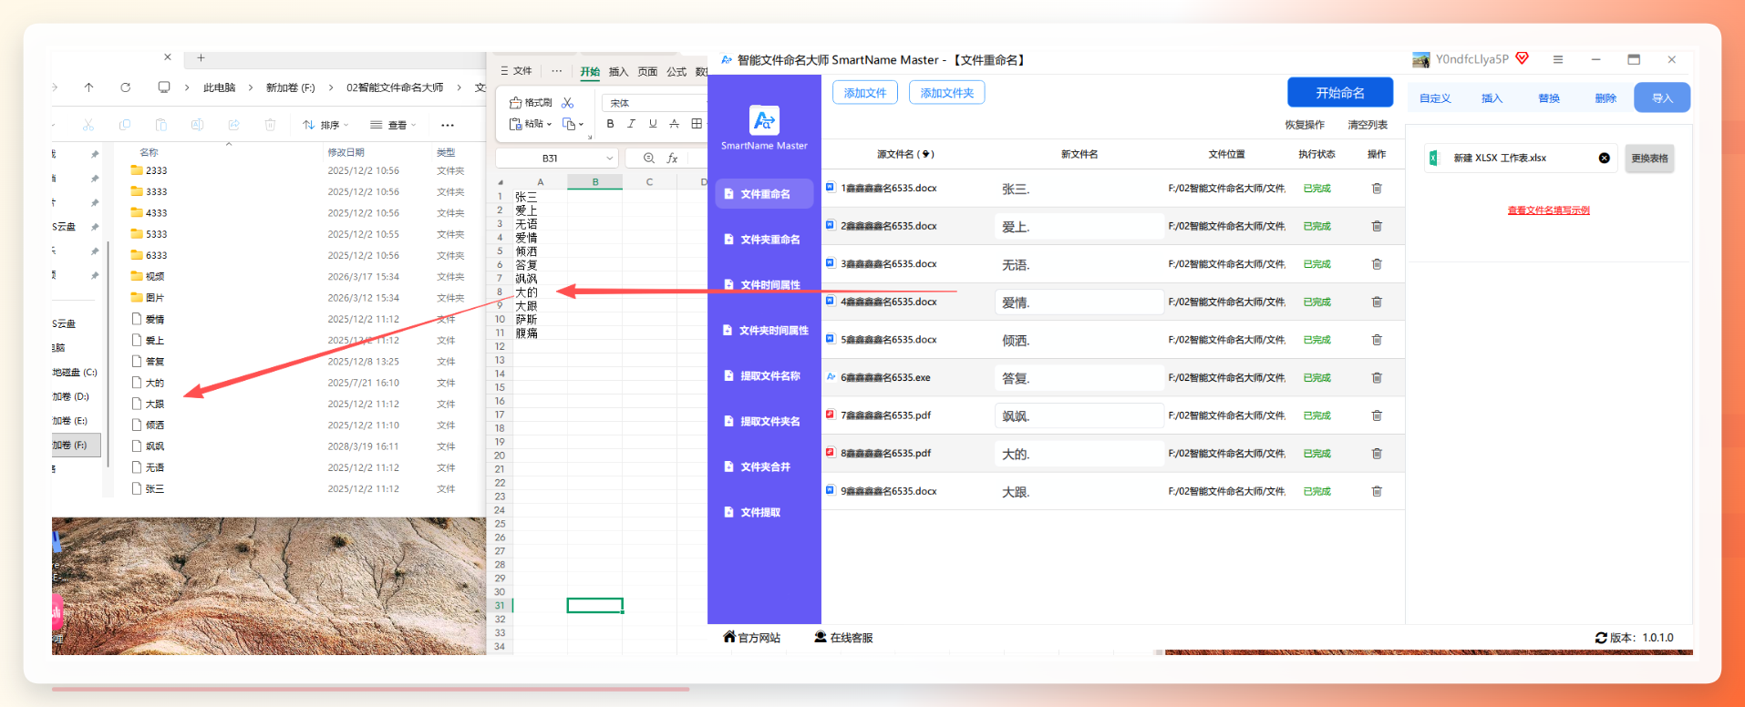The image size is (1745, 707).
Task: Select 文件夹重命名 in sidebar
Action: click(x=764, y=240)
